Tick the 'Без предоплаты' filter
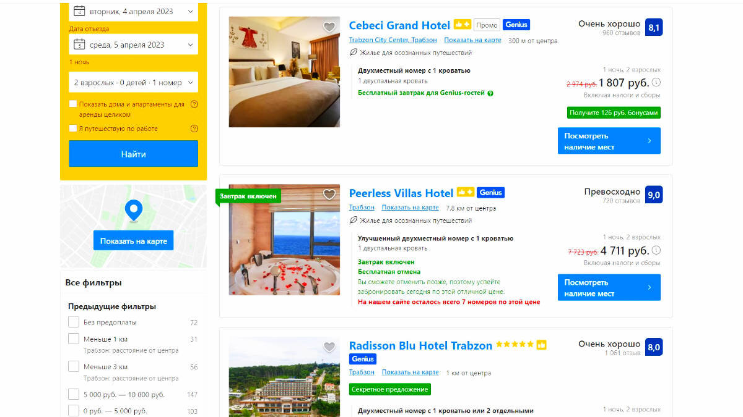 74,322
